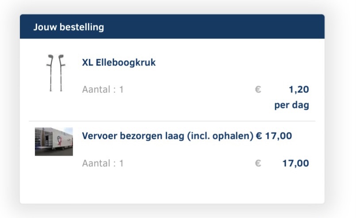The width and height of the screenshot is (357, 218).
Task: Click the empty right side of blue header
Action: pyautogui.click(x=243, y=27)
